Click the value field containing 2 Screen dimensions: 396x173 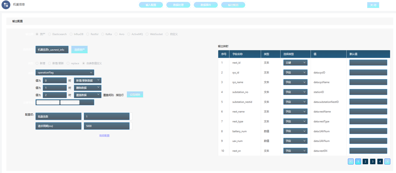55,95
